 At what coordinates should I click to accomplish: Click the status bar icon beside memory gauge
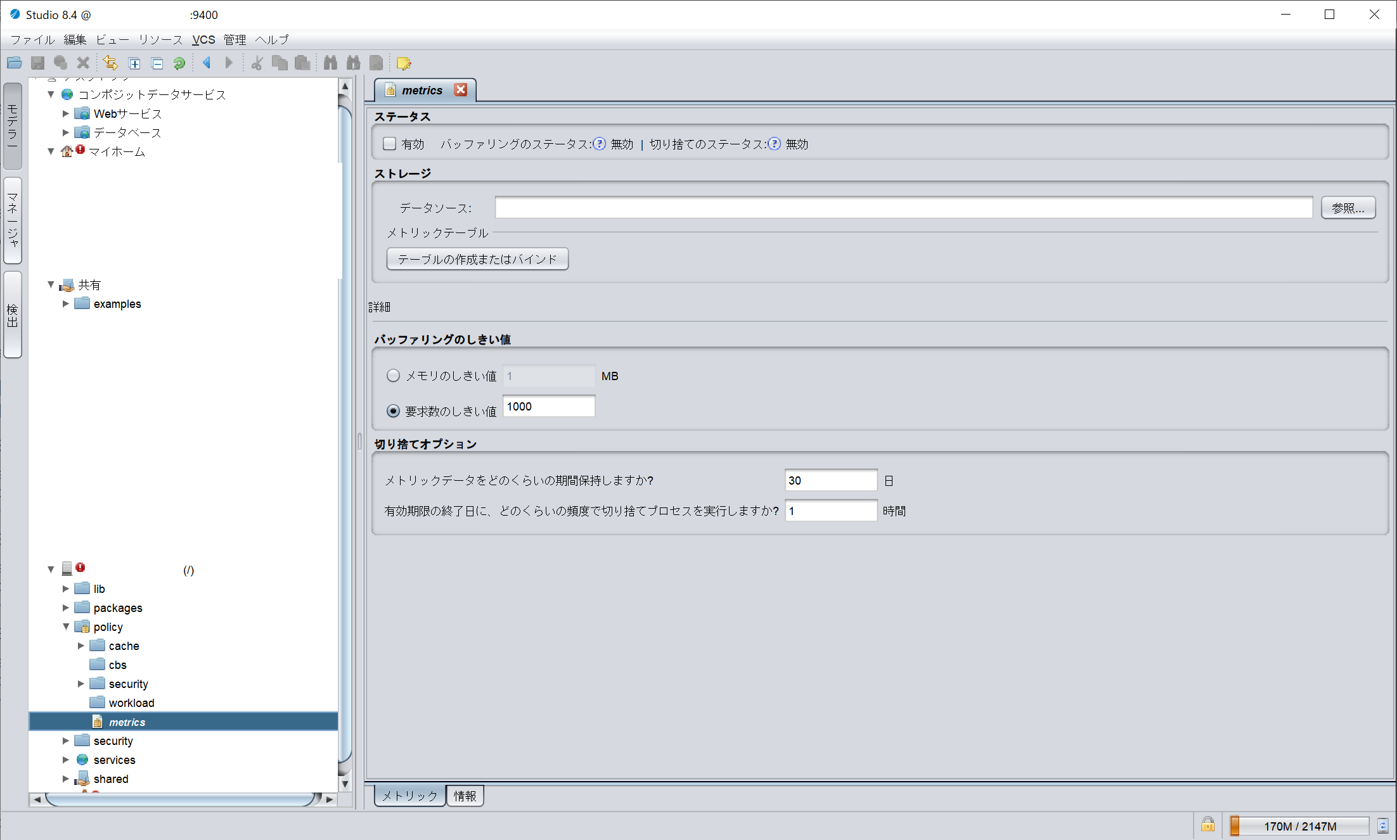pos(1383,825)
